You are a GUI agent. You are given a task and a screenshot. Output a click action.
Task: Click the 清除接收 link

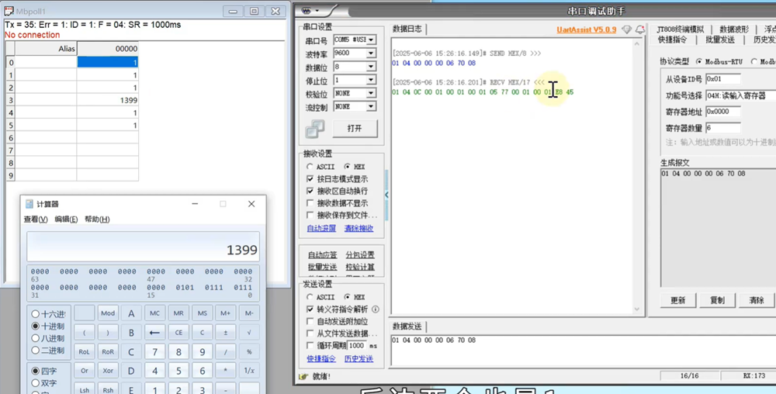point(359,228)
